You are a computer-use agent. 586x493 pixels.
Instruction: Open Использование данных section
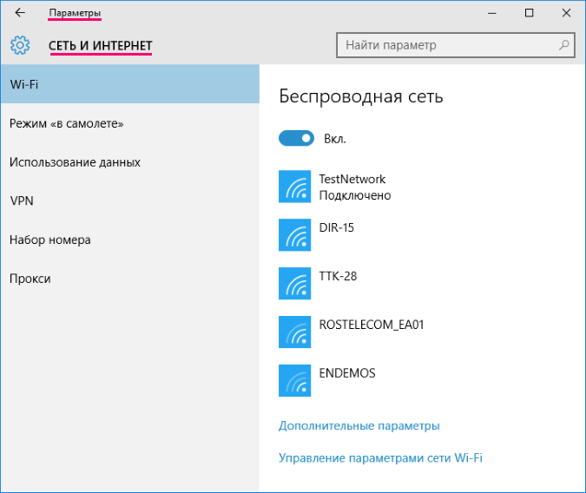75,162
